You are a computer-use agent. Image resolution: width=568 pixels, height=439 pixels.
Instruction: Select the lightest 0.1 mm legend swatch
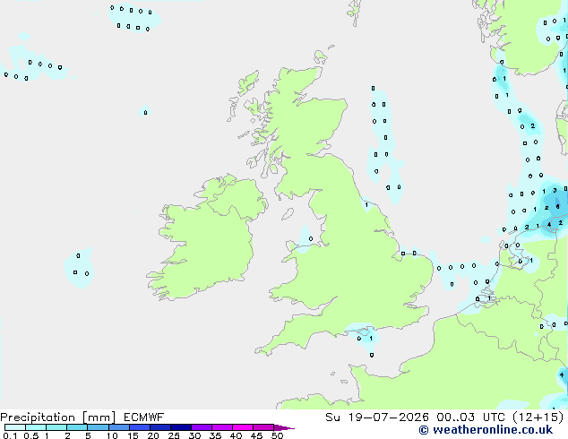pos(15,427)
